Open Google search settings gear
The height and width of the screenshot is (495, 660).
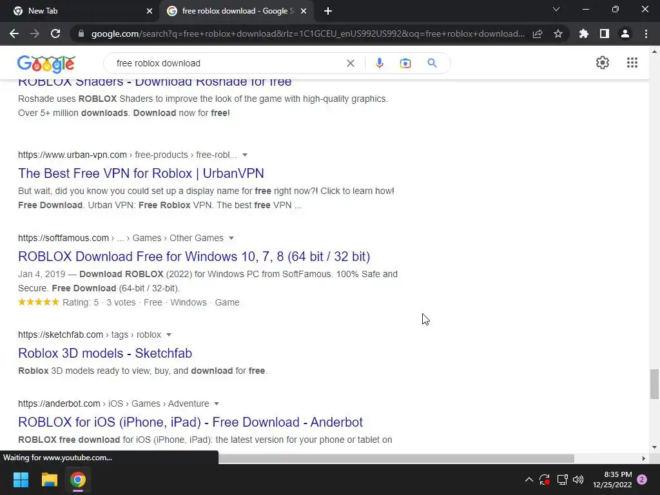[x=603, y=63]
